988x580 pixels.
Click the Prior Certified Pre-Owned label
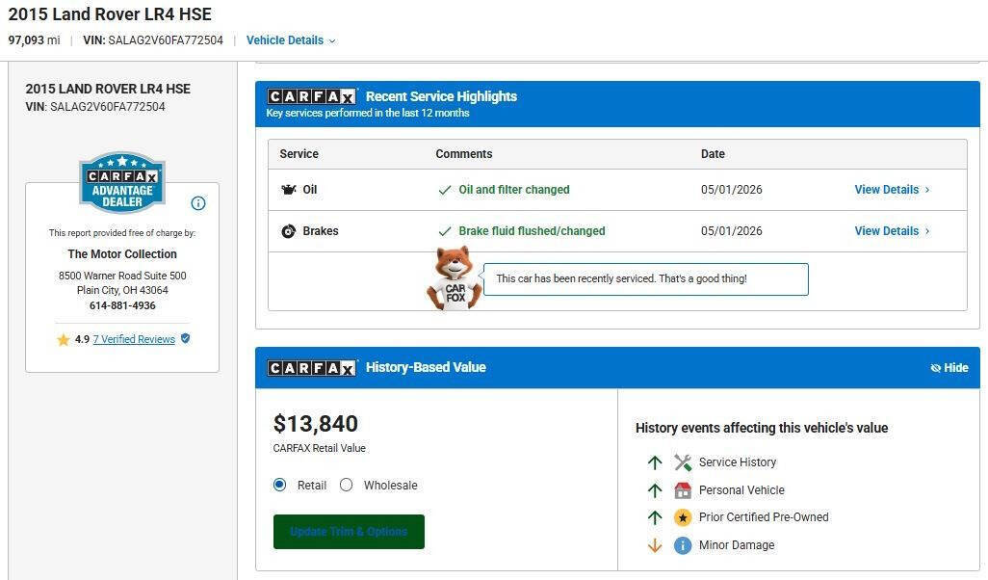764,517
